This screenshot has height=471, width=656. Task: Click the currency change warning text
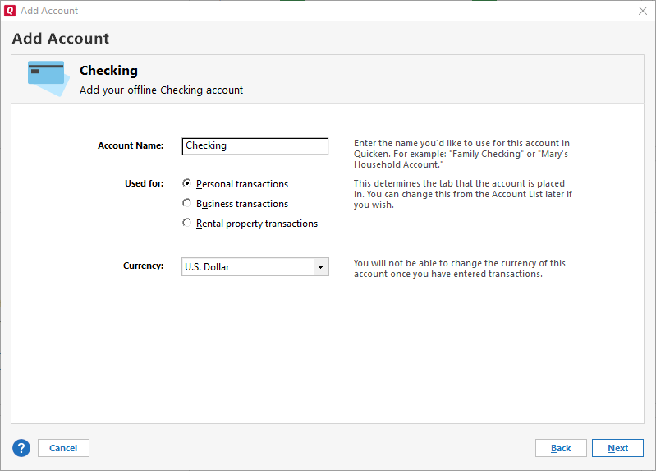click(x=459, y=269)
